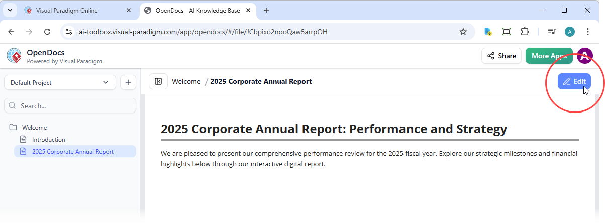Select the Welcome folder in tree
Viewport: 605px width, 223px height.
(x=34, y=128)
